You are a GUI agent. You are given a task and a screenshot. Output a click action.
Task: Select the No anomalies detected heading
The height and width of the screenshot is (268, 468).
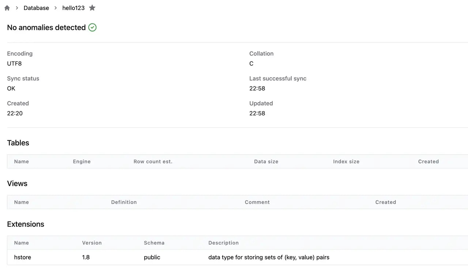(x=46, y=27)
